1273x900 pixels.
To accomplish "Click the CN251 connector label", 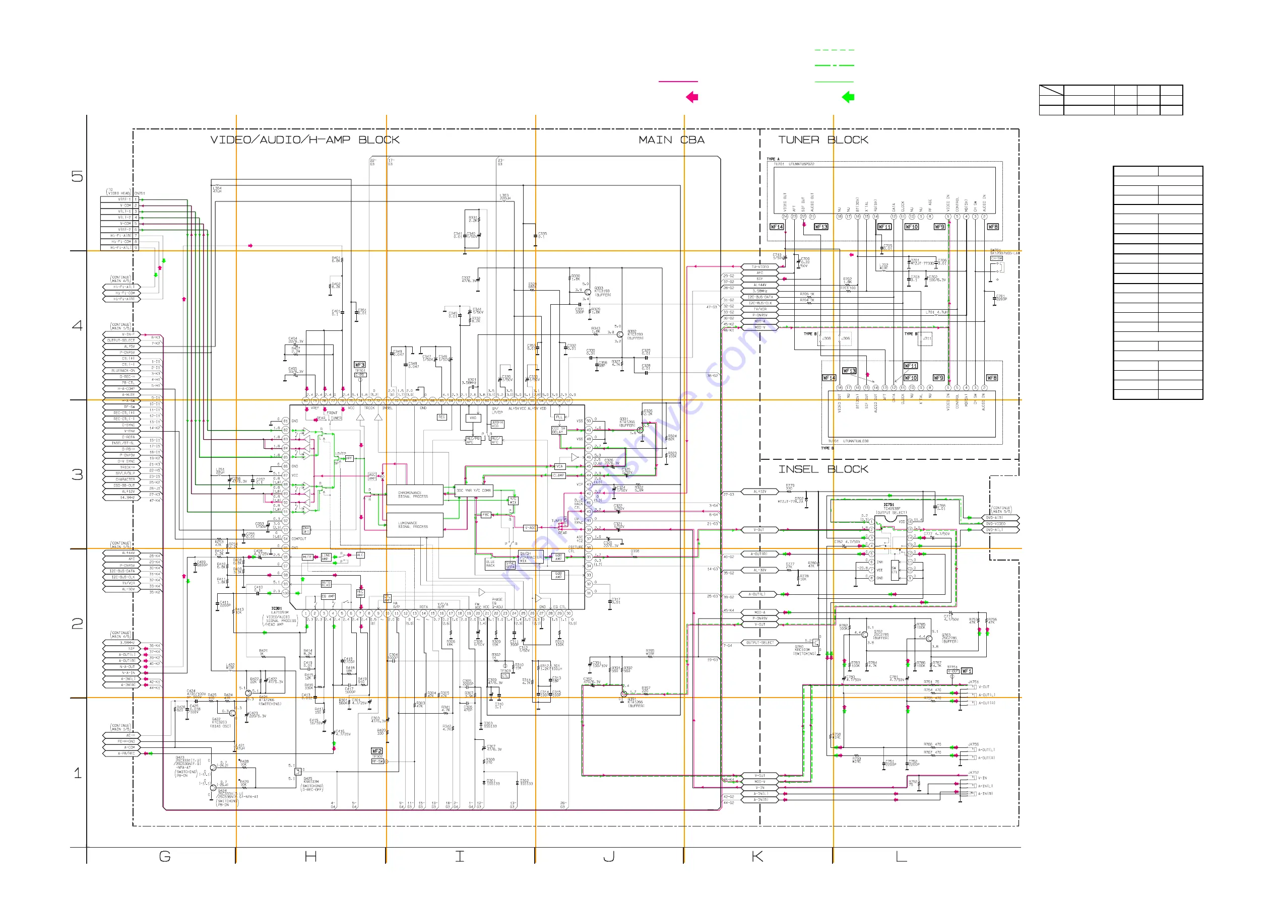I will pos(139,193).
